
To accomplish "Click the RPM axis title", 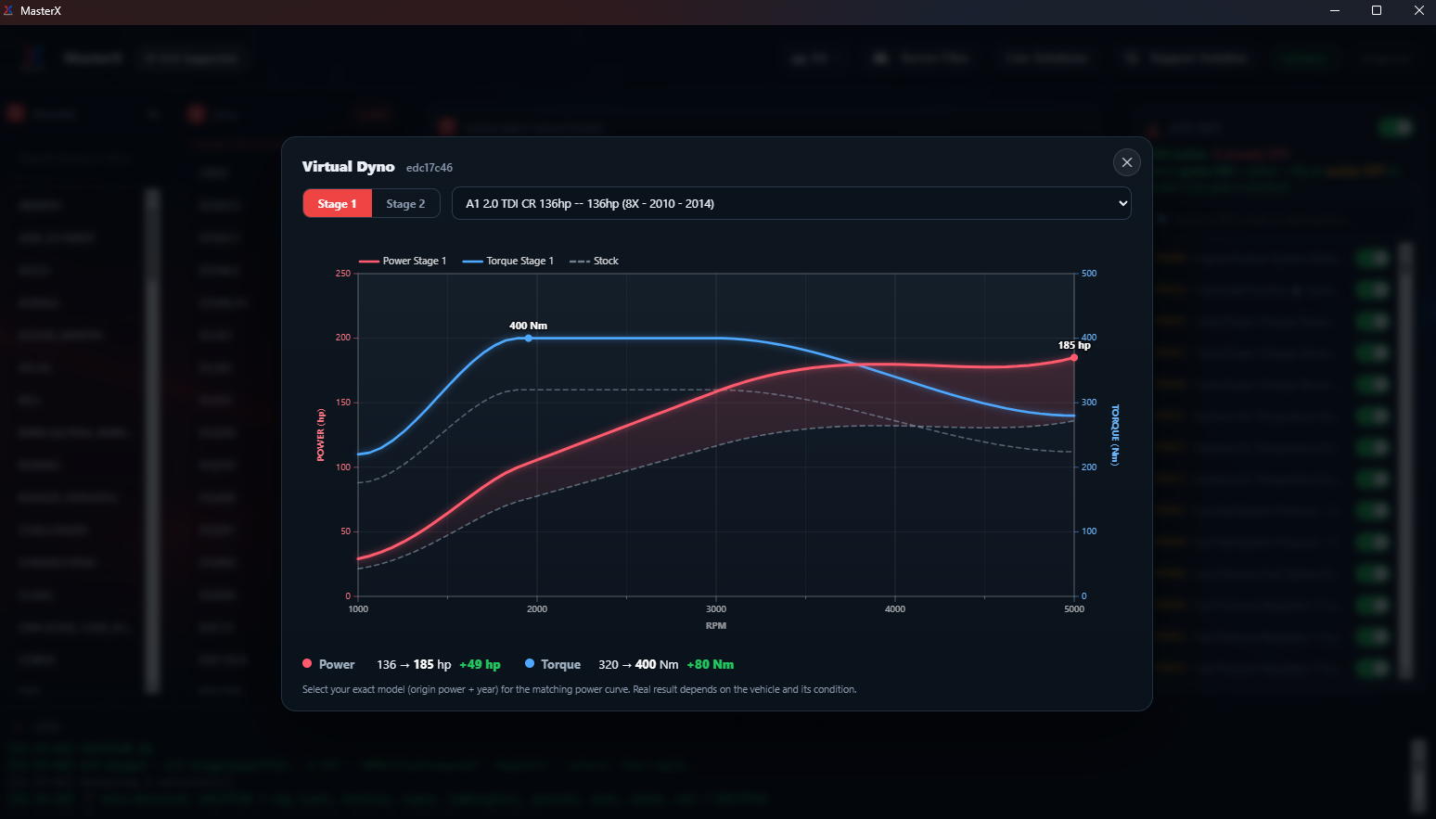I will pos(716,625).
